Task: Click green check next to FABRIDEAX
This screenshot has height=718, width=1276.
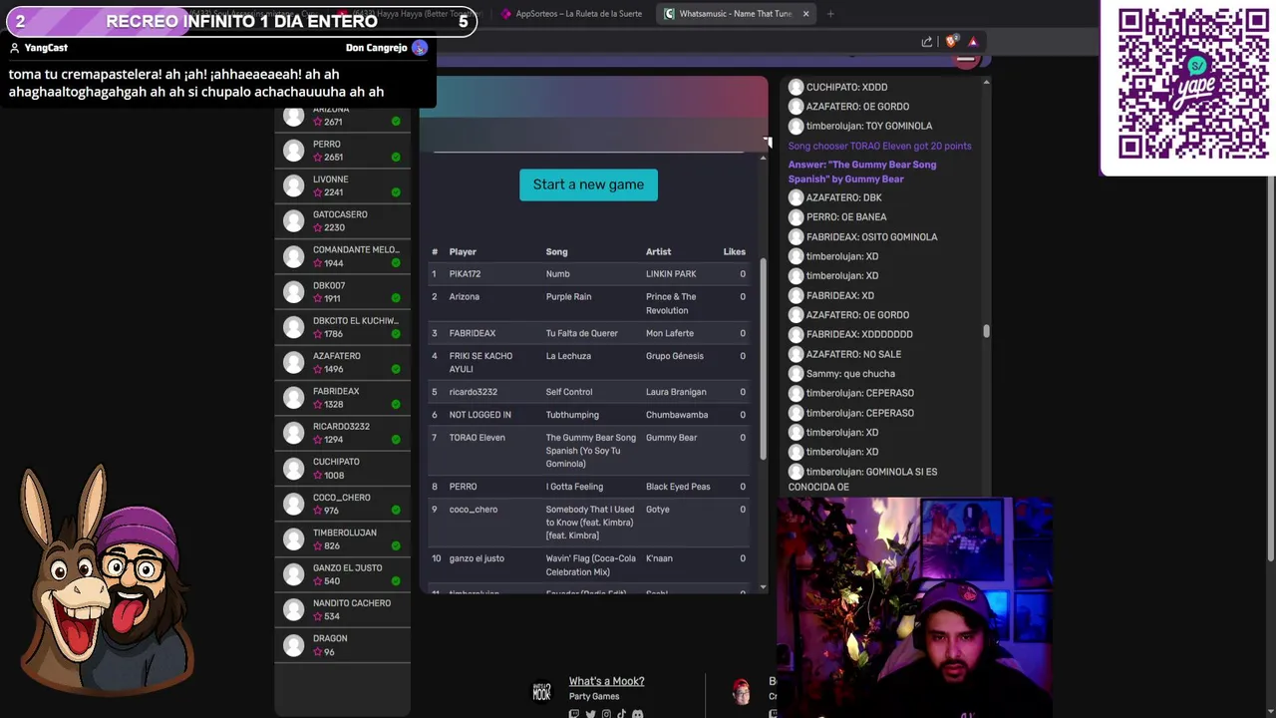Action: [396, 404]
